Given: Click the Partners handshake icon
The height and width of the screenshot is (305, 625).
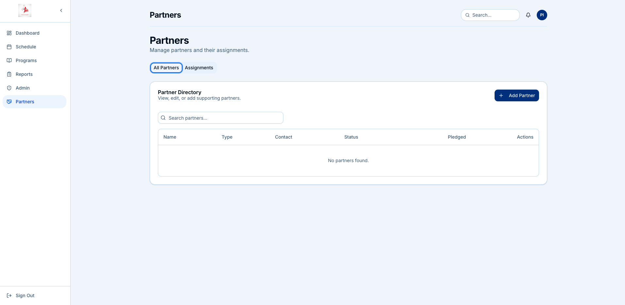Looking at the screenshot, I should 9,102.
